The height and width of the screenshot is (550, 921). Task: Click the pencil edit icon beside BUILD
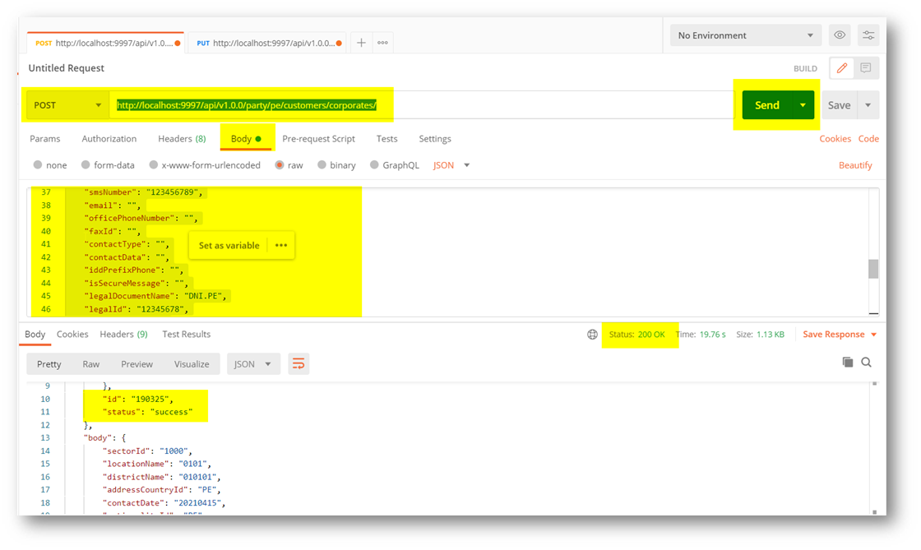click(x=842, y=68)
